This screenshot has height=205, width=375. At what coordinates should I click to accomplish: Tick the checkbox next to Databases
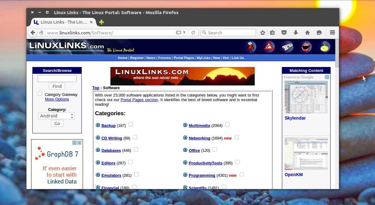click(x=136, y=149)
